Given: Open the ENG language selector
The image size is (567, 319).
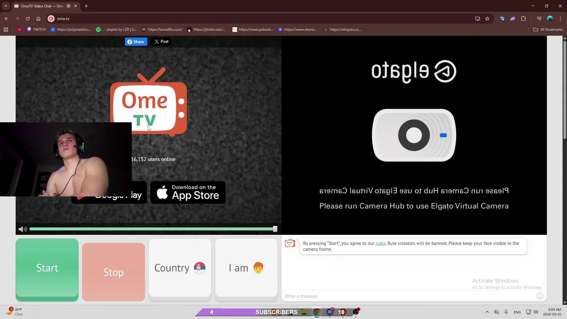Looking at the screenshot, I should coord(517,312).
